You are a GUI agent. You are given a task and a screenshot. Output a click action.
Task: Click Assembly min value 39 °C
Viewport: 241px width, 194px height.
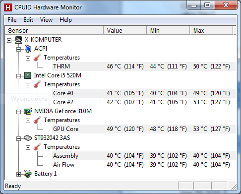pos(168,156)
